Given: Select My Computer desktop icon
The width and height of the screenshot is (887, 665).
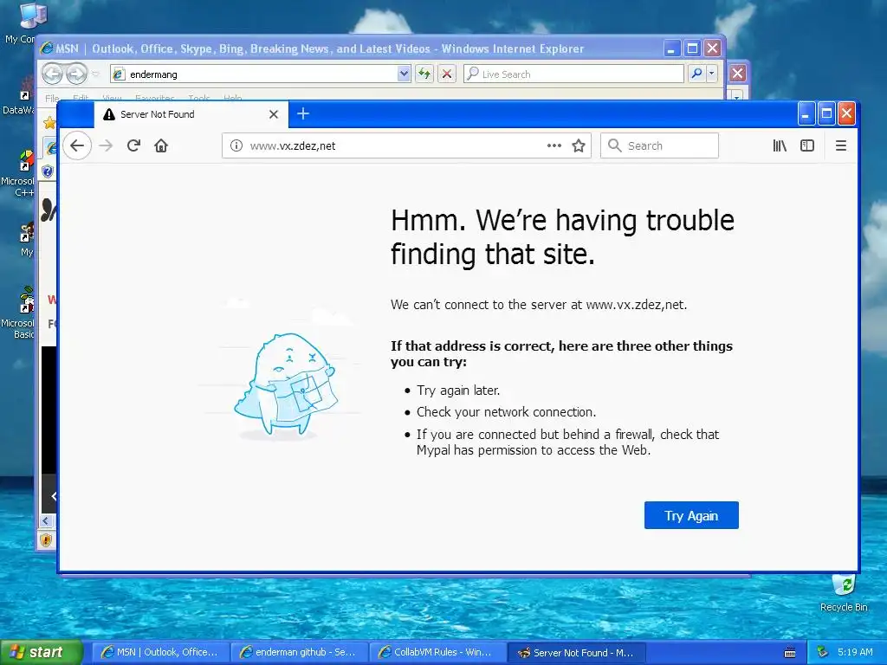Looking at the screenshot, I should [x=22, y=23].
